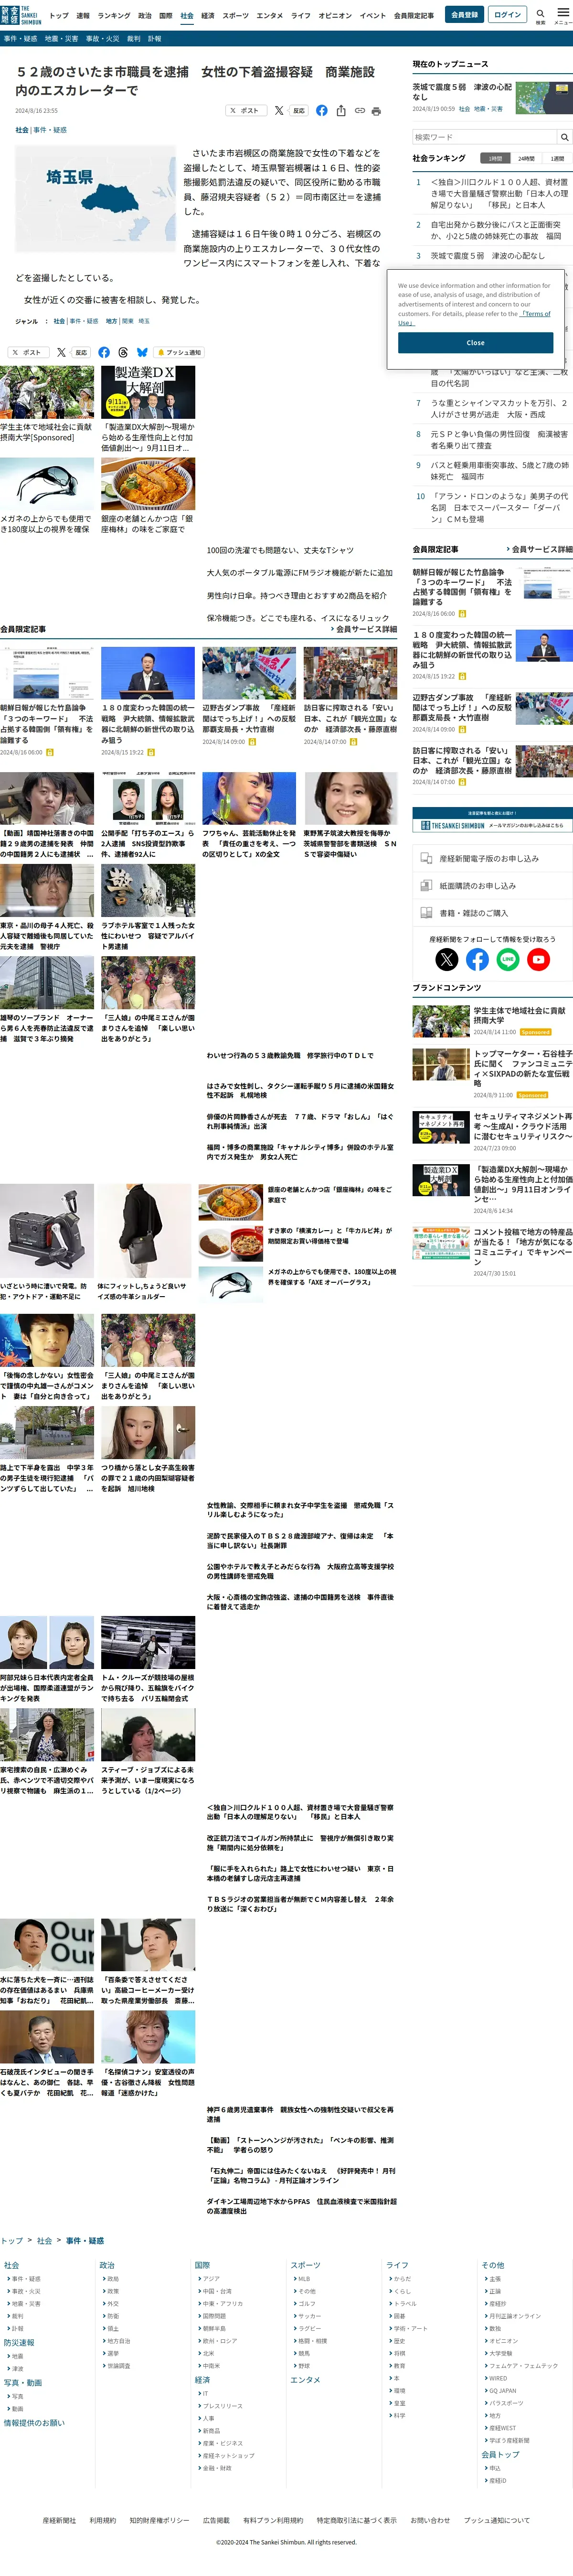Follow Sankei on Facebook in sidebar

point(477,959)
